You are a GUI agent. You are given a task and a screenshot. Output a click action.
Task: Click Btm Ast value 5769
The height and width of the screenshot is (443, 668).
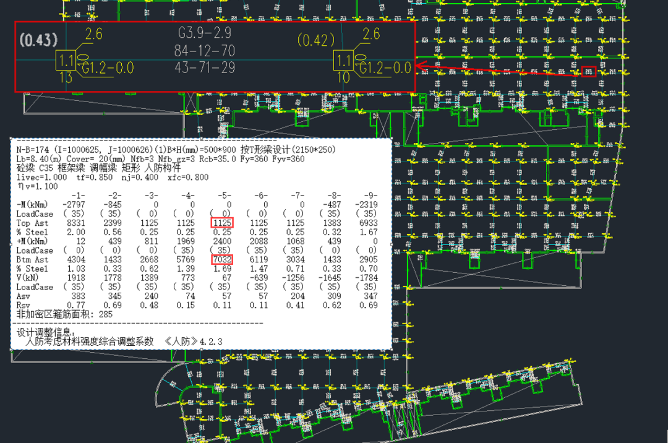[186, 259]
